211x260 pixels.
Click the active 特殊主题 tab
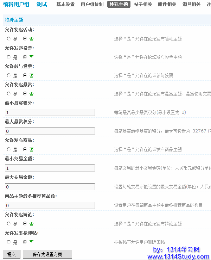(119, 5)
